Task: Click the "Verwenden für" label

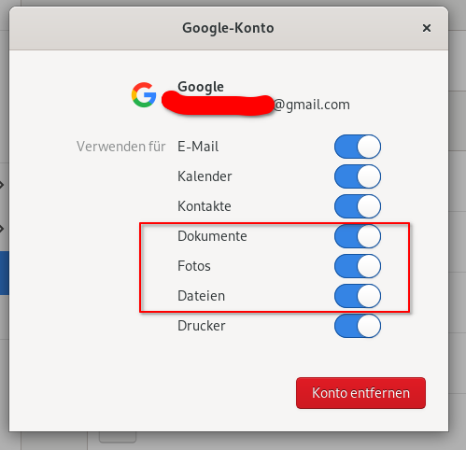Action: 121,147
